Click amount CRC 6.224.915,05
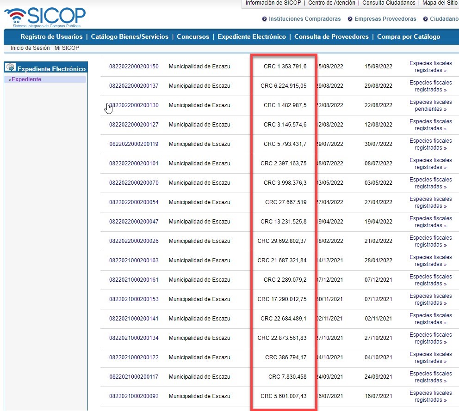Screen dimensions: 459x411 point(284,86)
